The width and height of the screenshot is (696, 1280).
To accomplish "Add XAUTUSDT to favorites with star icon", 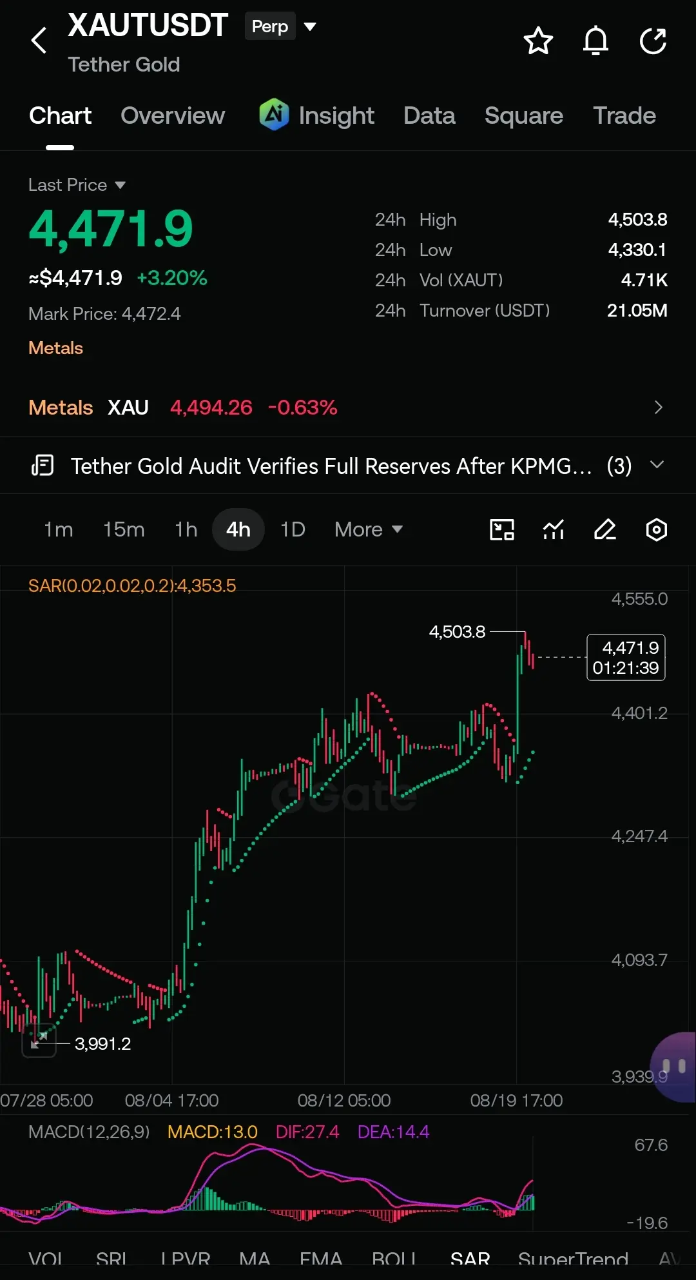I will click(x=538, y=41).
